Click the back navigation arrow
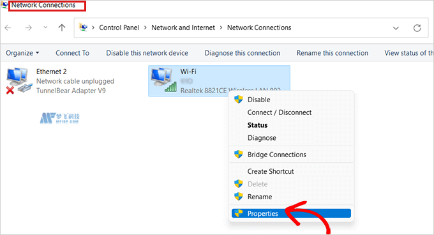434x235 pixels. coord(8,27)
